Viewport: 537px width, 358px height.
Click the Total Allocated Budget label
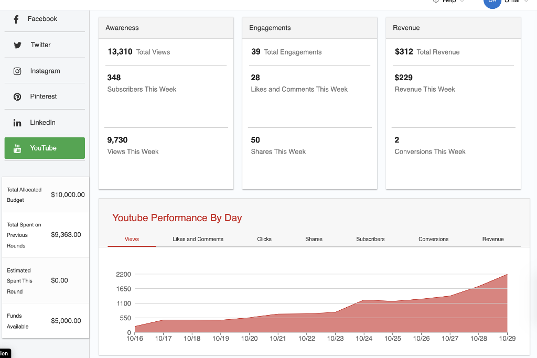pos(24,195)
